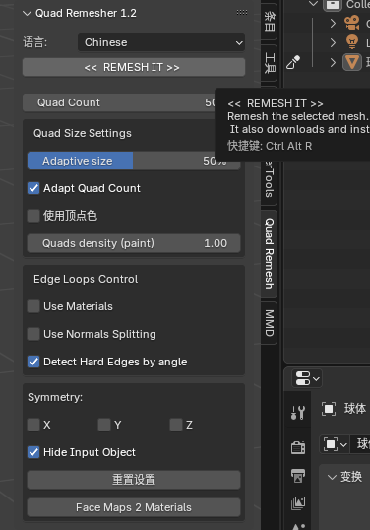Click the Quad Size Settings label

coord(83,133)
